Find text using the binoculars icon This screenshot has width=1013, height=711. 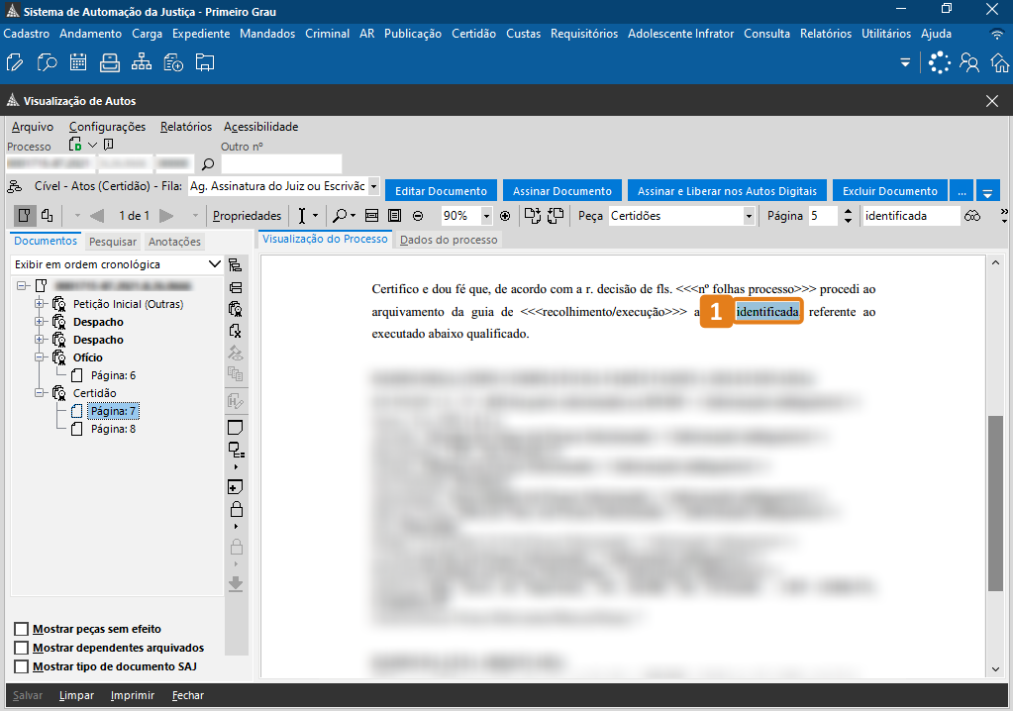coord(972,216)
